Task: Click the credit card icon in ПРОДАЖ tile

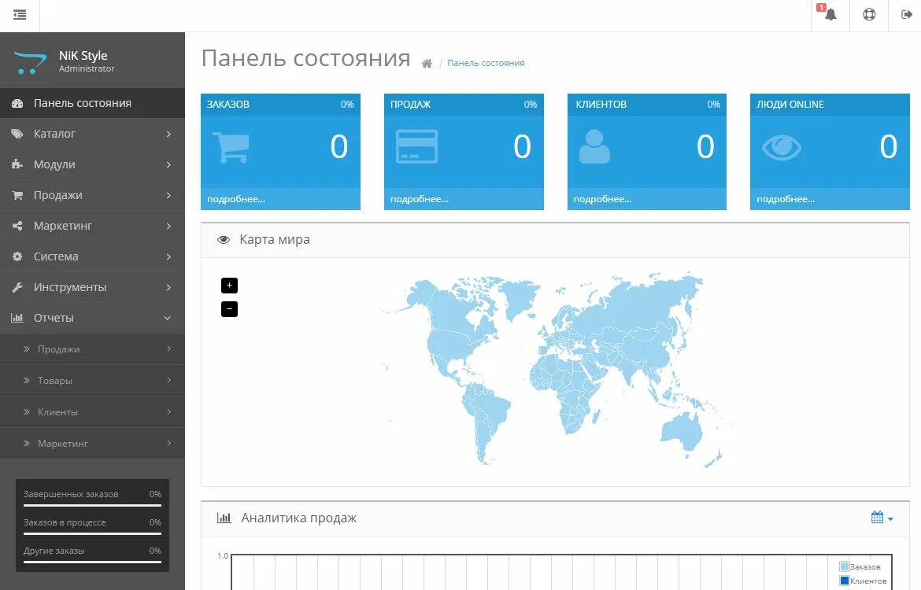Action: click(x=416, y=147)
